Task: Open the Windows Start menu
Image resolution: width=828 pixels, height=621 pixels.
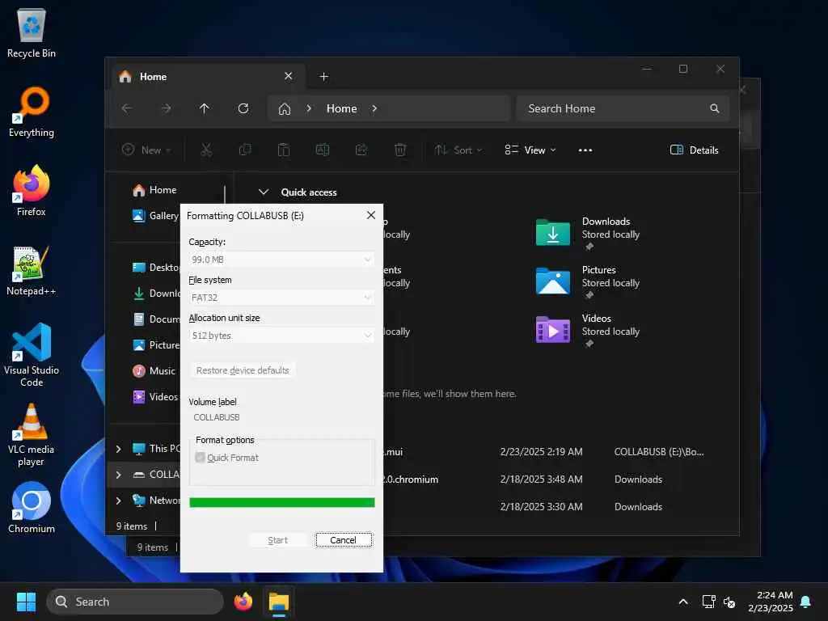Action: coord(26,602)
